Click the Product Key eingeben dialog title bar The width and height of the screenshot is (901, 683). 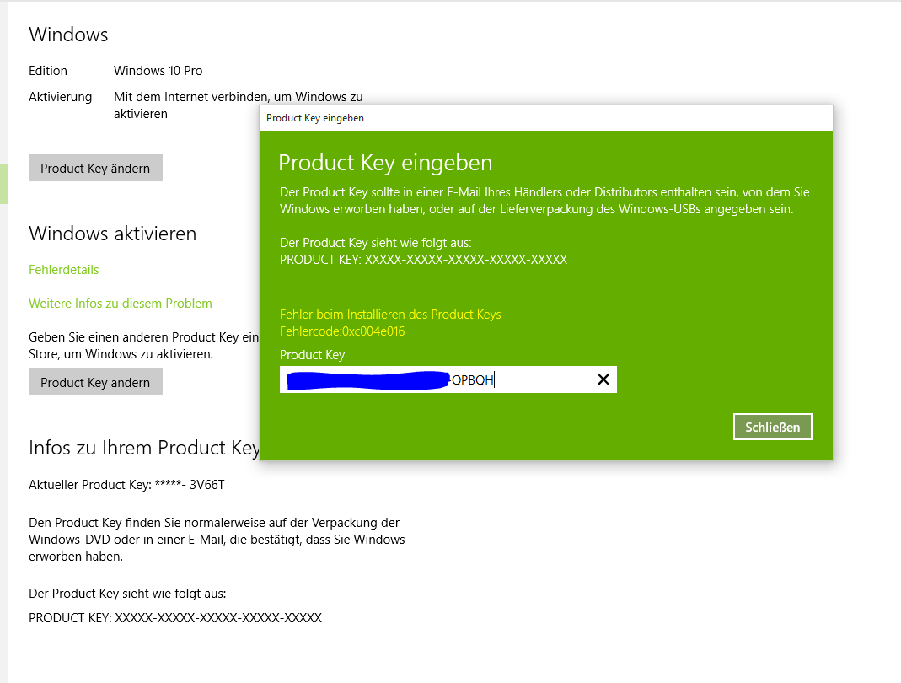(546, 118)
